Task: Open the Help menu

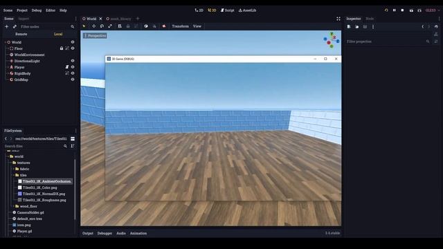Action: tap(63, 10)
